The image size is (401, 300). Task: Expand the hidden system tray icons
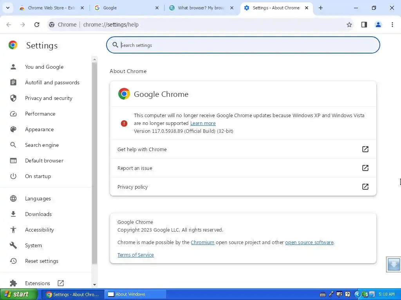click(357, 294)
